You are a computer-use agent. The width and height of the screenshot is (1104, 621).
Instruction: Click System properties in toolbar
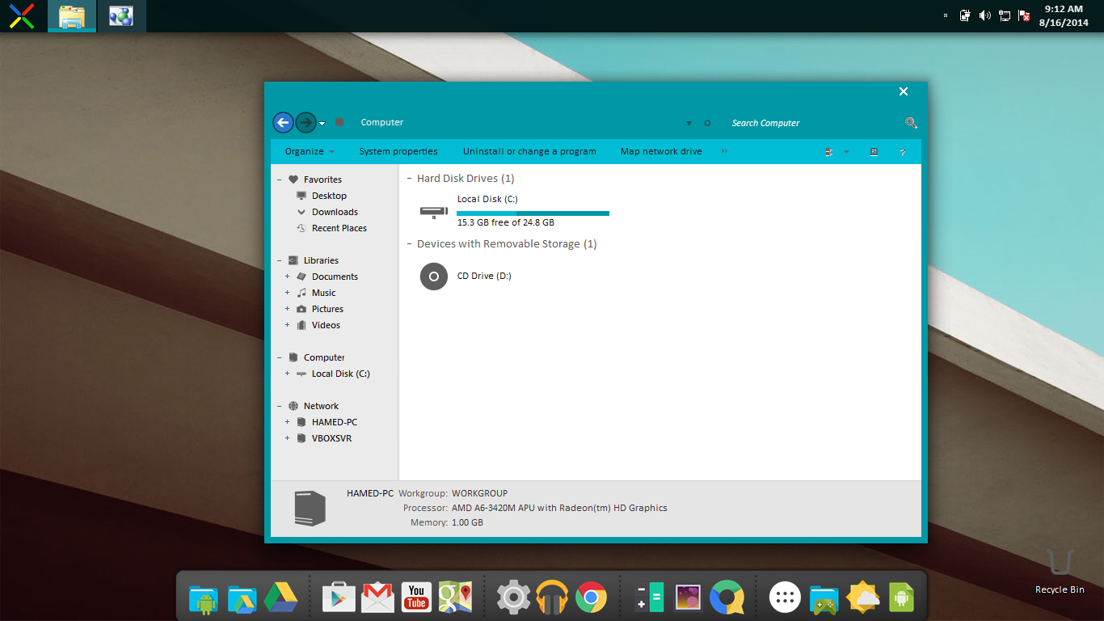click(398, 152)
